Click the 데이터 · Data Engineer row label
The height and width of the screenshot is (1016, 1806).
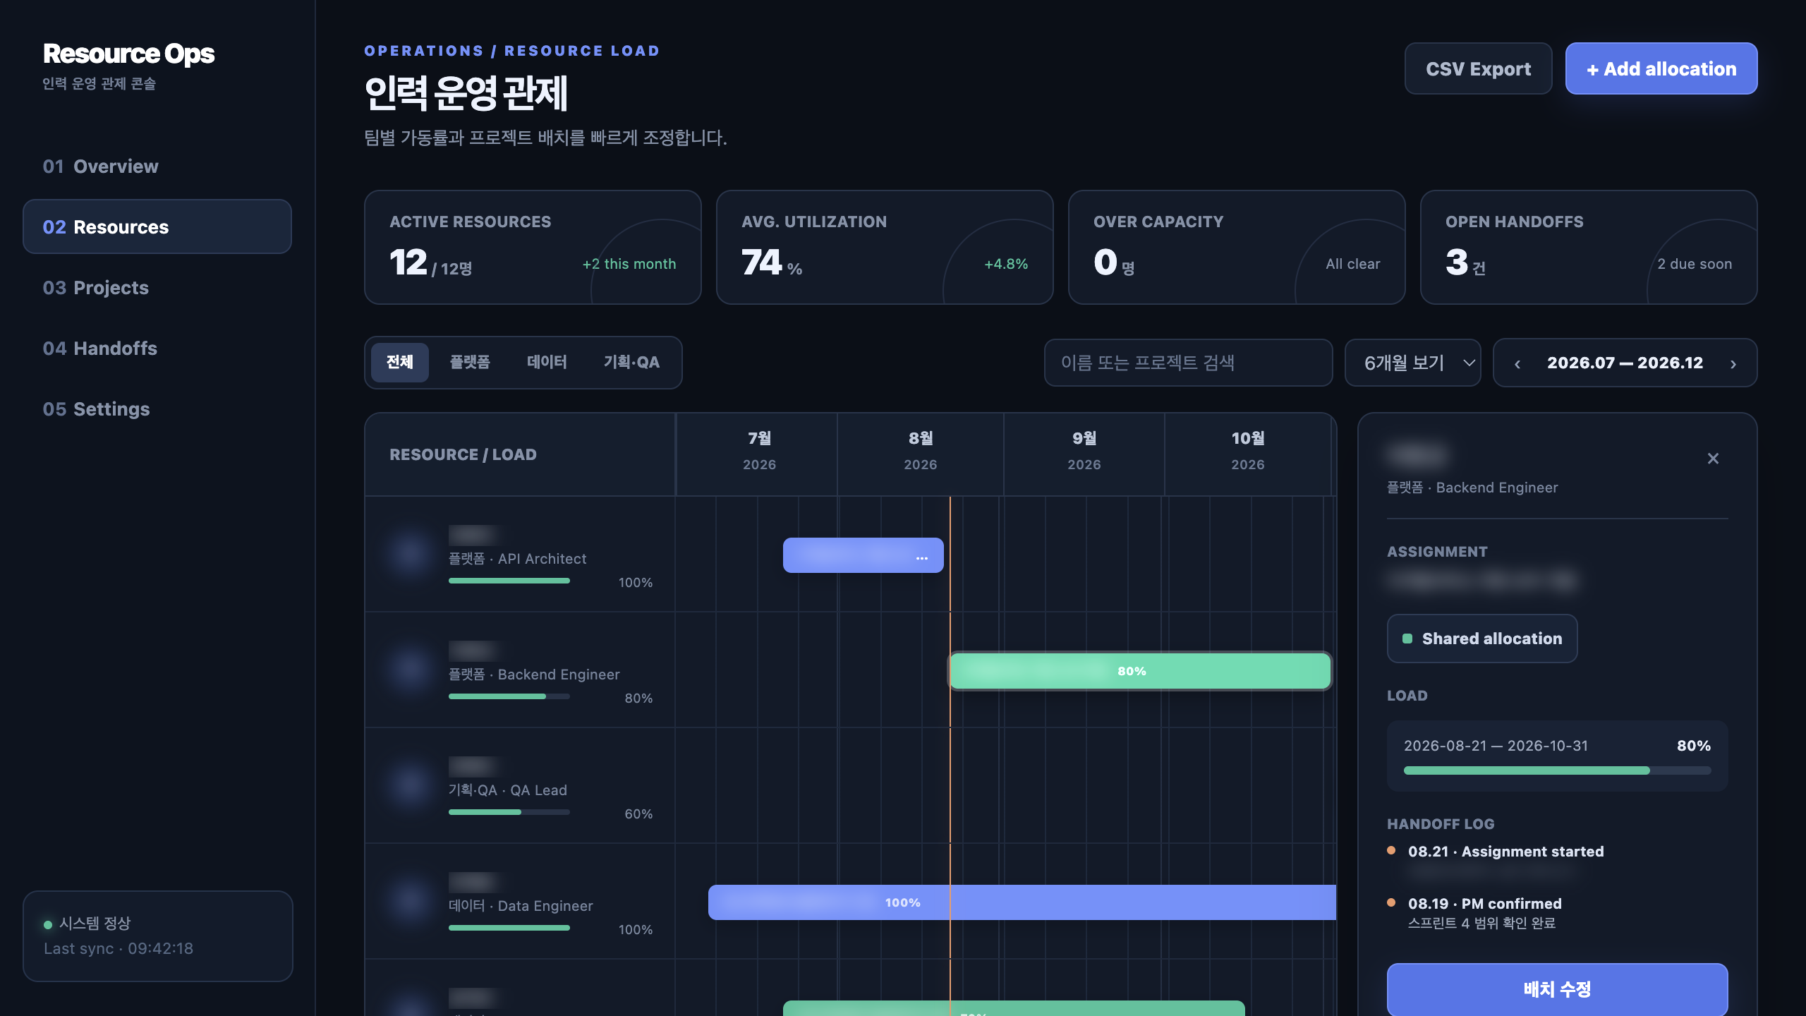point(521,906)
